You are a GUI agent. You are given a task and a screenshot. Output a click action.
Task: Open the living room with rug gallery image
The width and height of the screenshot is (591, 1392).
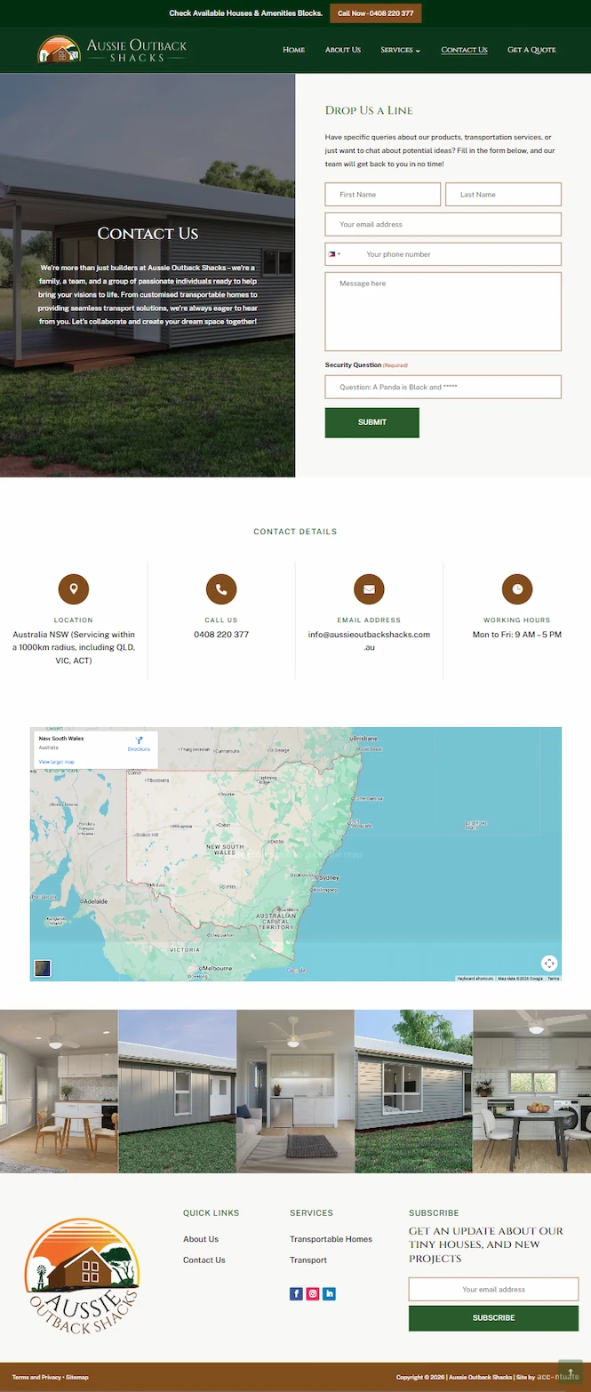click(295, 1092)
